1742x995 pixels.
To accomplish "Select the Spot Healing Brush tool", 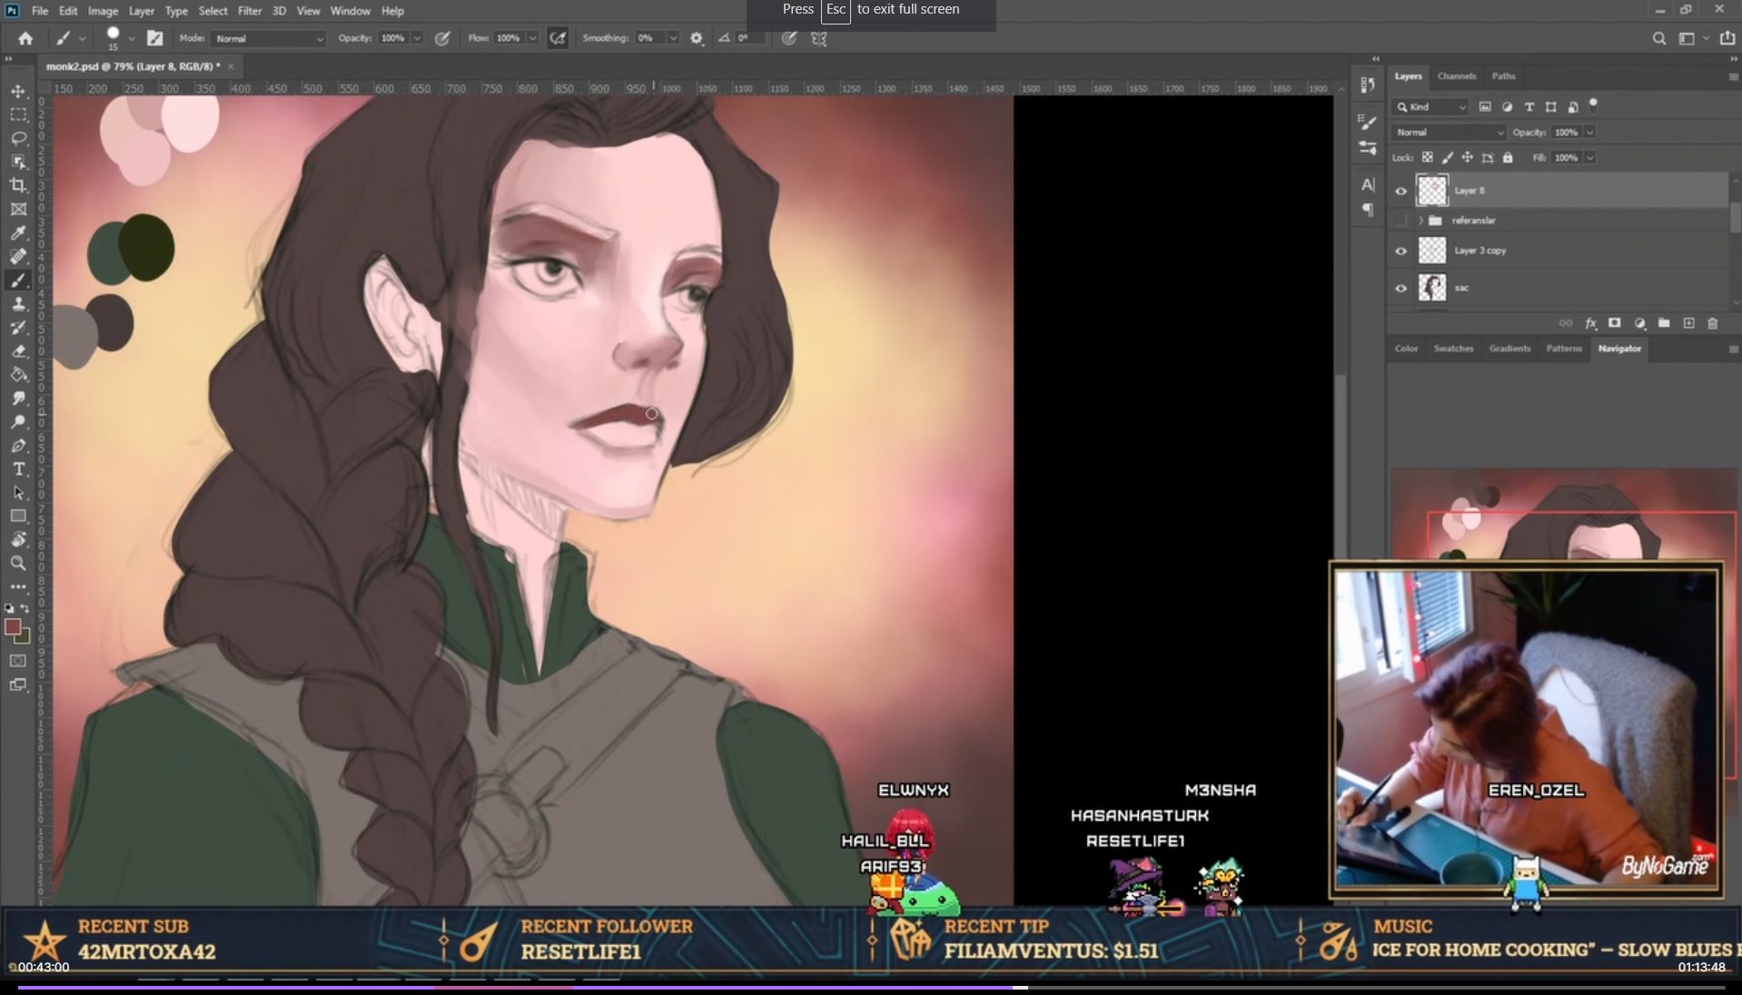I will pyautogui.click(x=18, y=256).
